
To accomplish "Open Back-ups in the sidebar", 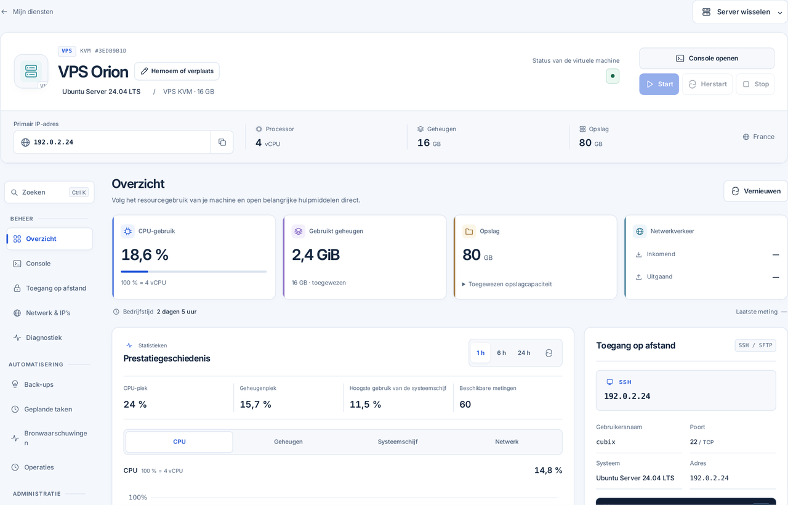I will pyautogui.click(x=49, y=384).
